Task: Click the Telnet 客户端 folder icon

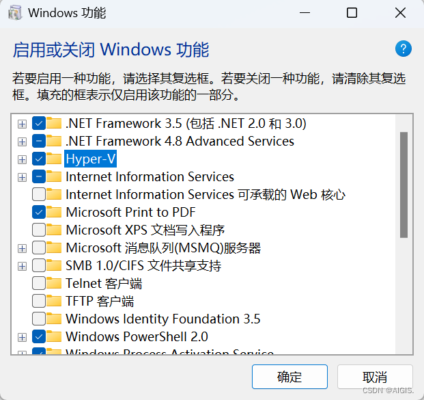Action: tap(54, 283)
